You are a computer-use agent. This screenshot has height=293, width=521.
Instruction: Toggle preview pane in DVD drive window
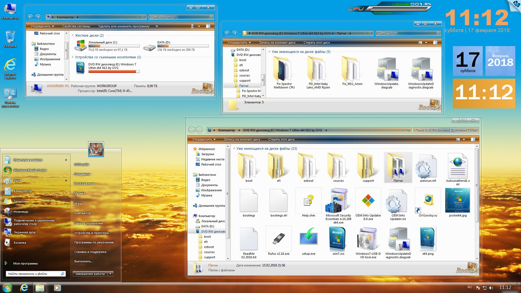[473, 139]
